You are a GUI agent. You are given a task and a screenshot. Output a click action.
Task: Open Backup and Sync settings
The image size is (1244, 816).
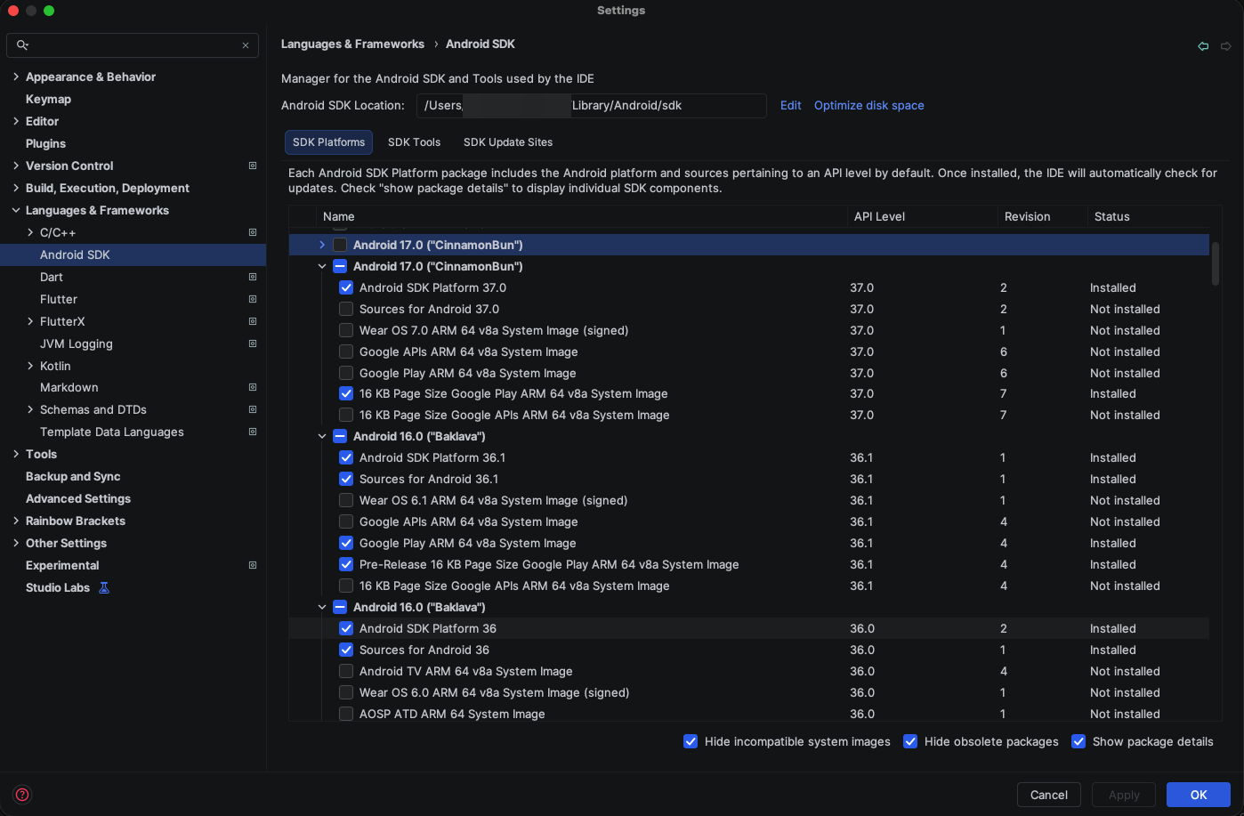[73, 476]
